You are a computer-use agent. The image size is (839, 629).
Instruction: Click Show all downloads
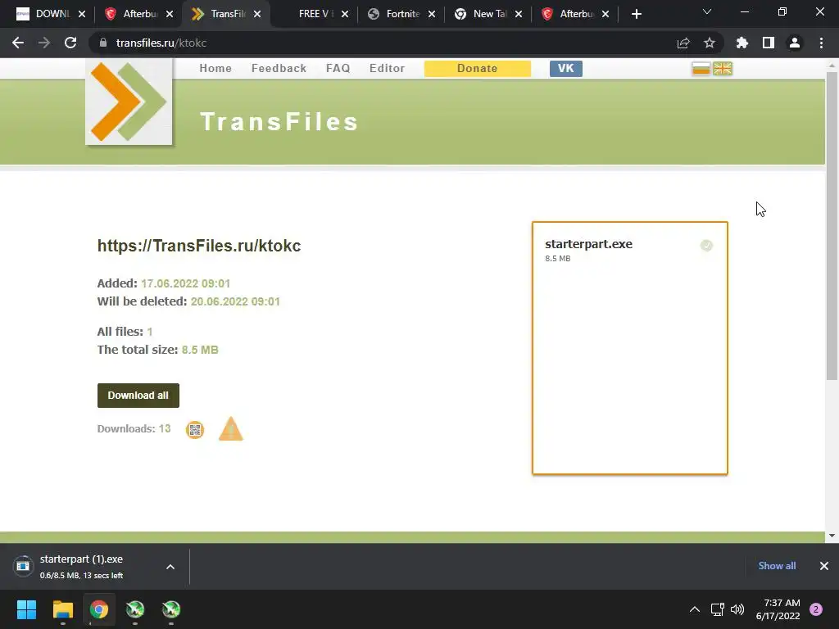777,566
